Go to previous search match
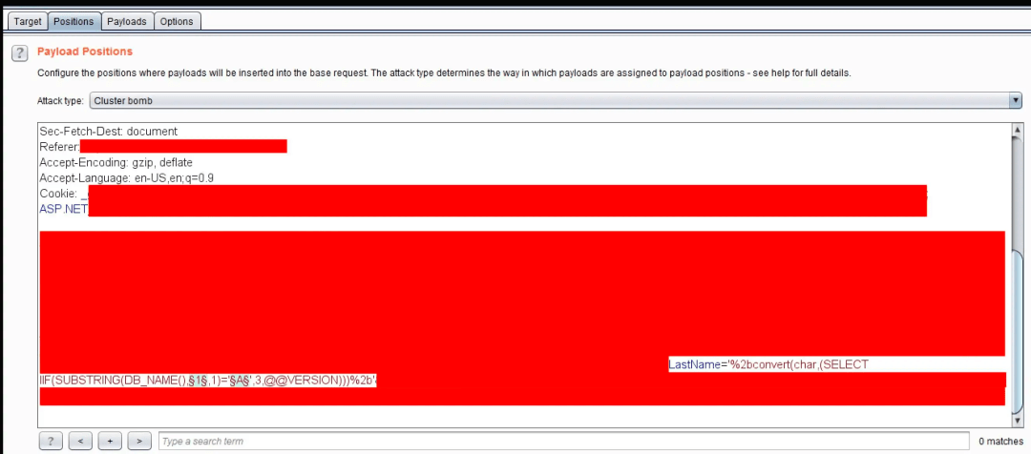The width and height of the screenshot is (1031, 454). pos(80,441)
